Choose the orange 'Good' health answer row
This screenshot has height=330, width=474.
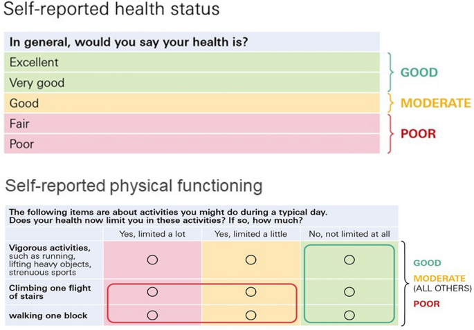coord(192,104)
